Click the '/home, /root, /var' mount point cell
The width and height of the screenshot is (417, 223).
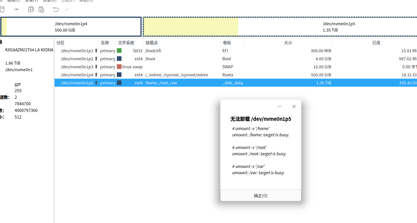pyautogui.click(x=161, y=83)
